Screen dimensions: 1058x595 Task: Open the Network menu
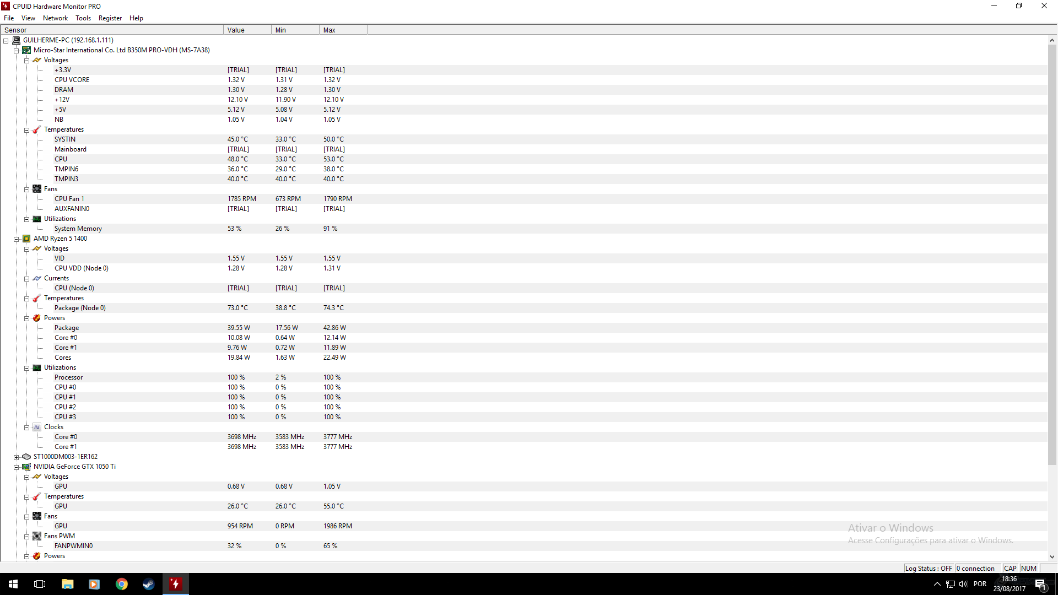pyautogui.click(x=55, y=18)
